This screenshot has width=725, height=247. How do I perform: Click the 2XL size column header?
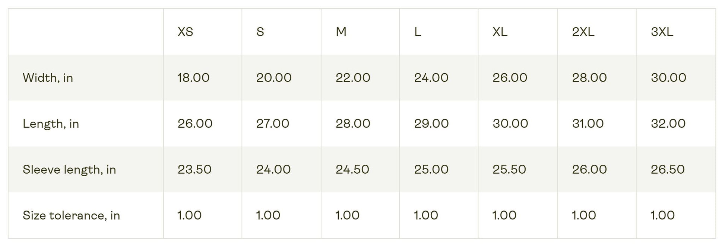583,32
